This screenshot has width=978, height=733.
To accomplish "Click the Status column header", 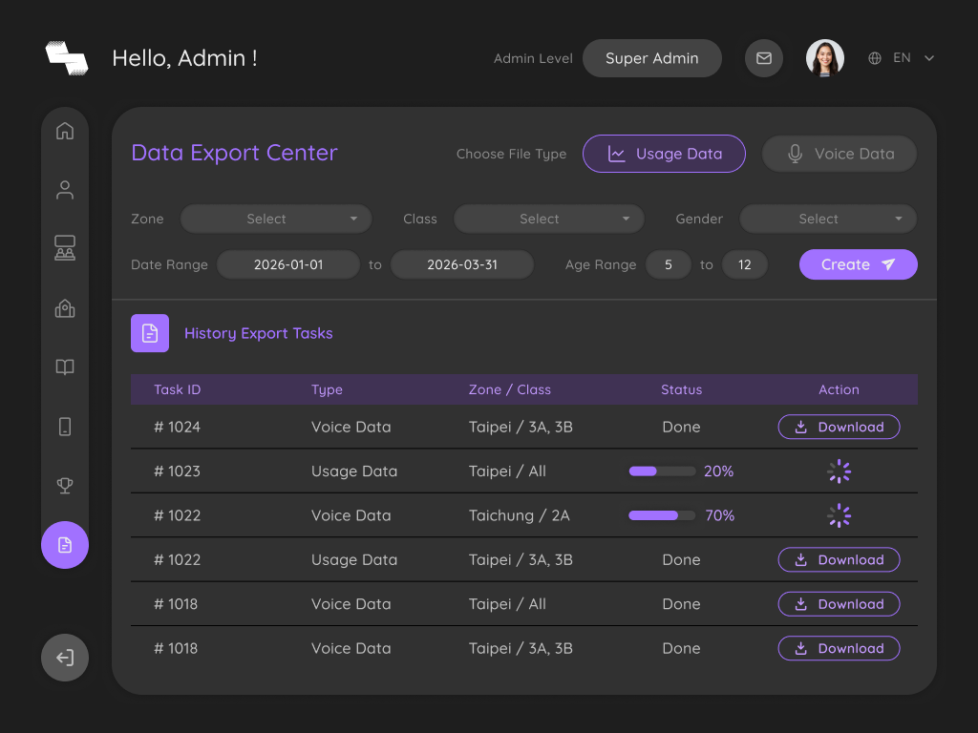I will (681, 389).
